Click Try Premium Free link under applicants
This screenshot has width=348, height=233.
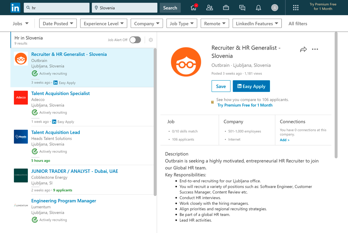(x=245, y=105)
